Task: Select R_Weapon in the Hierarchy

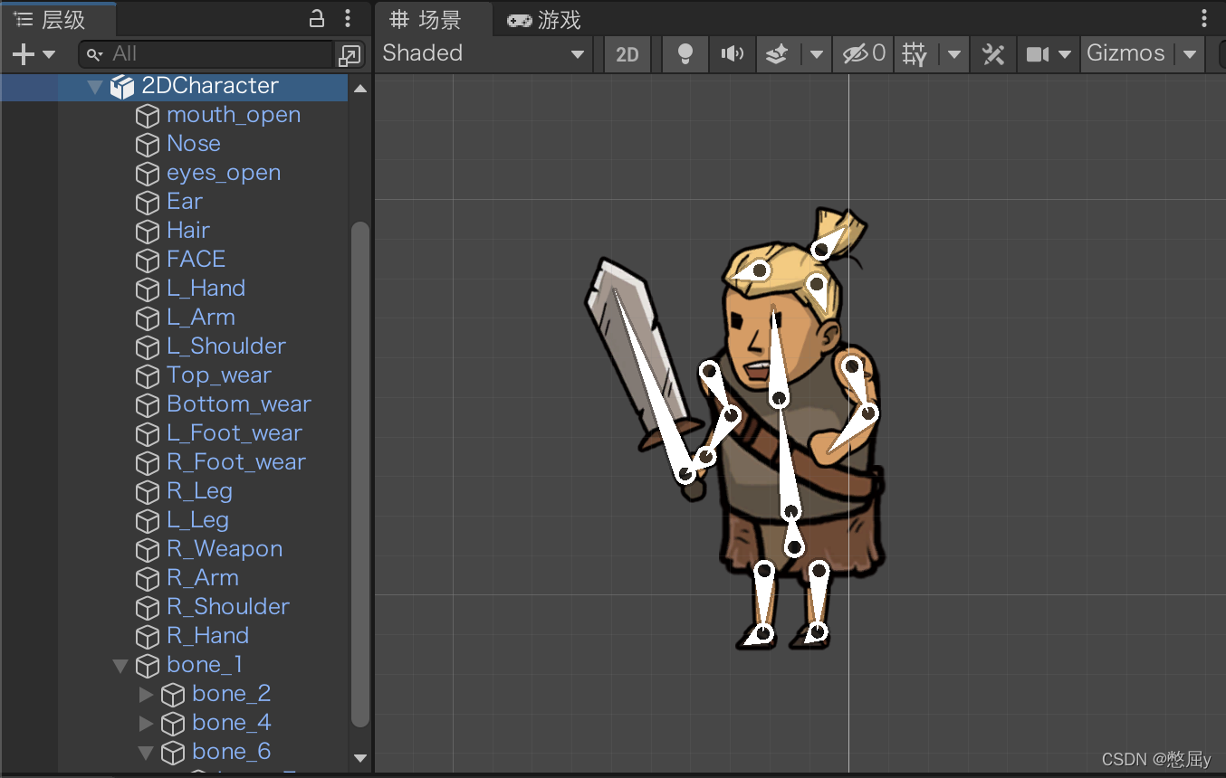Action: click(224, 549)
